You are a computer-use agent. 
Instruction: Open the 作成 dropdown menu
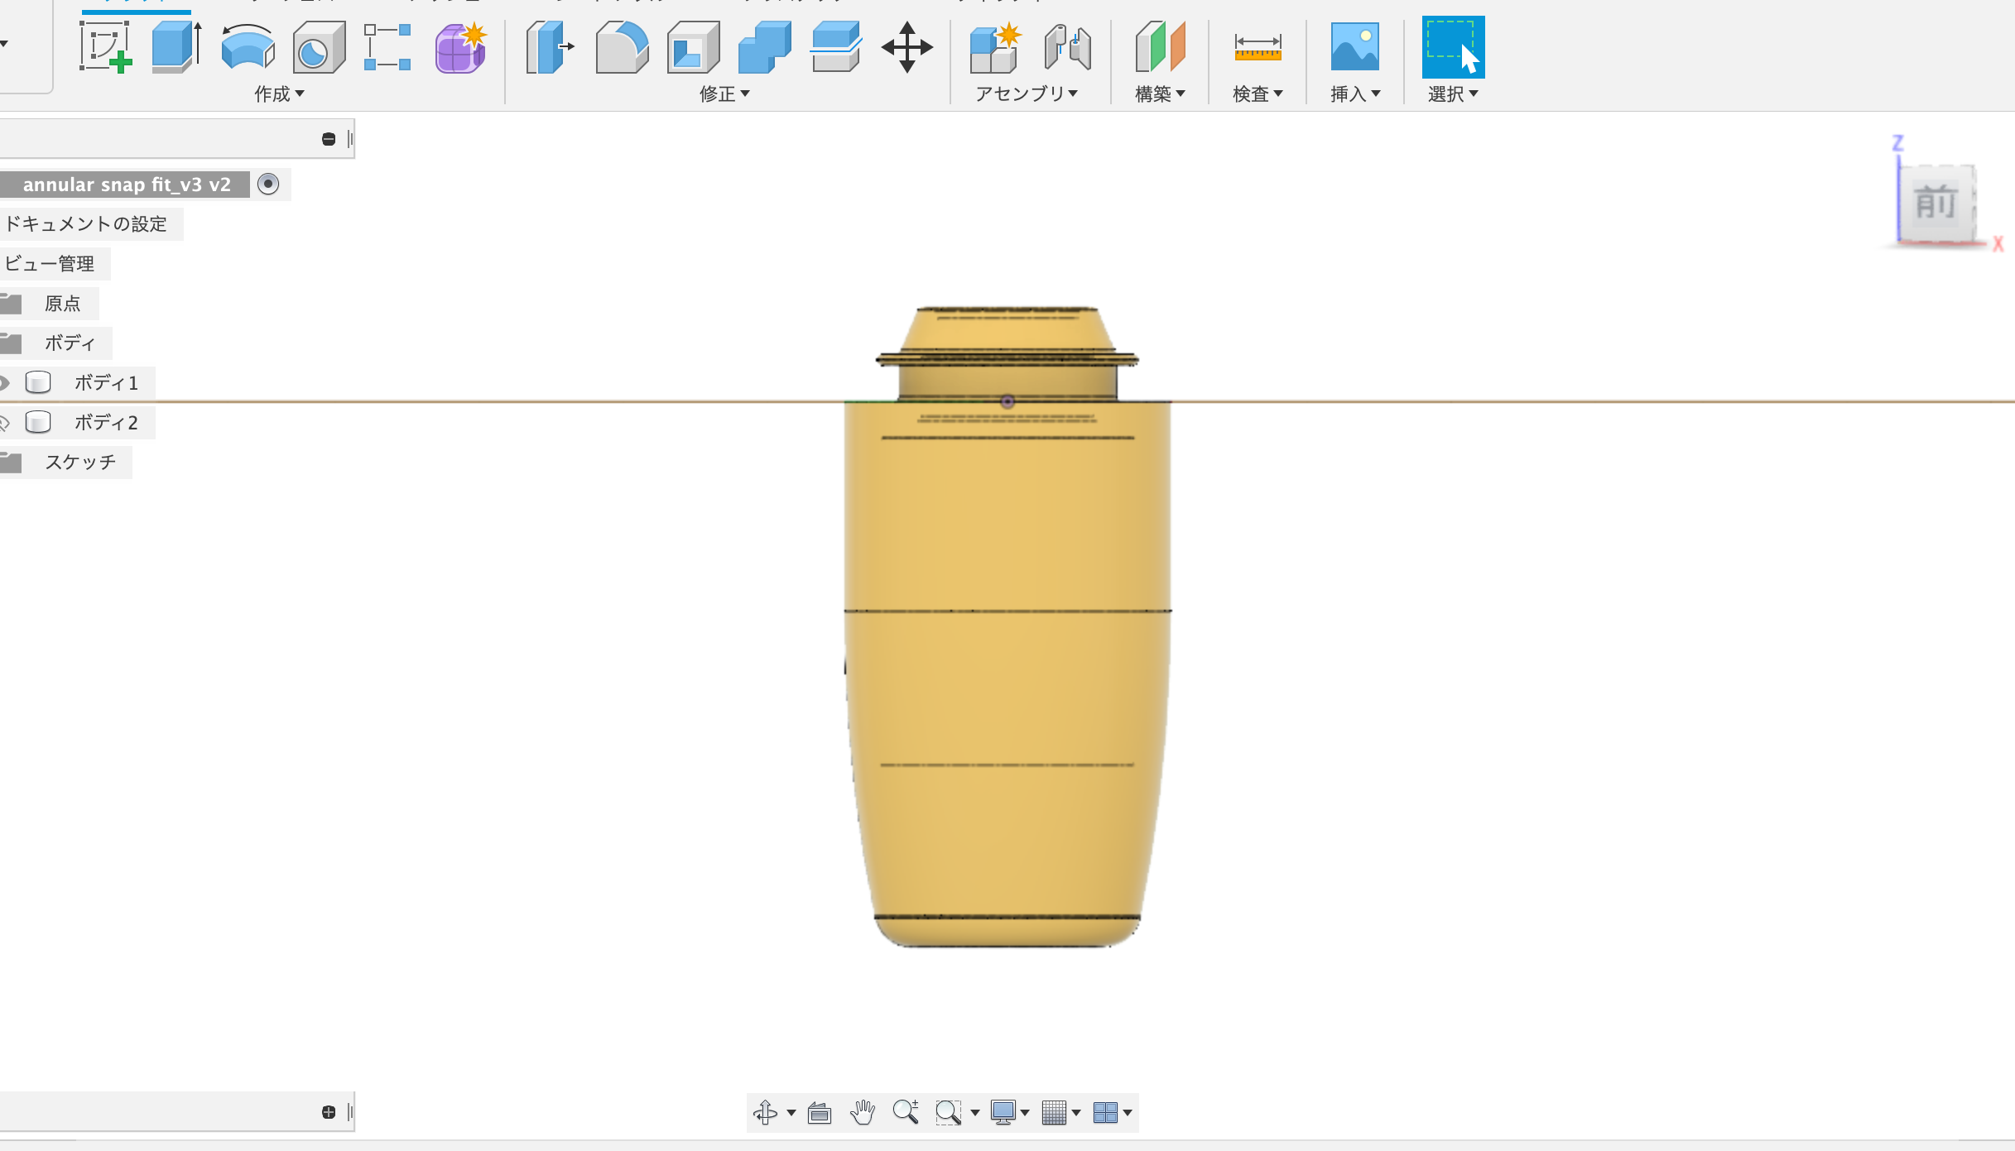coord(279,94)
